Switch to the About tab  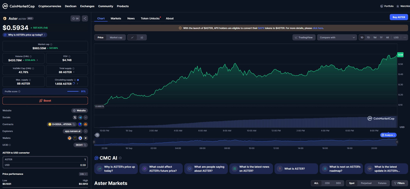click(x=170, y=18)
